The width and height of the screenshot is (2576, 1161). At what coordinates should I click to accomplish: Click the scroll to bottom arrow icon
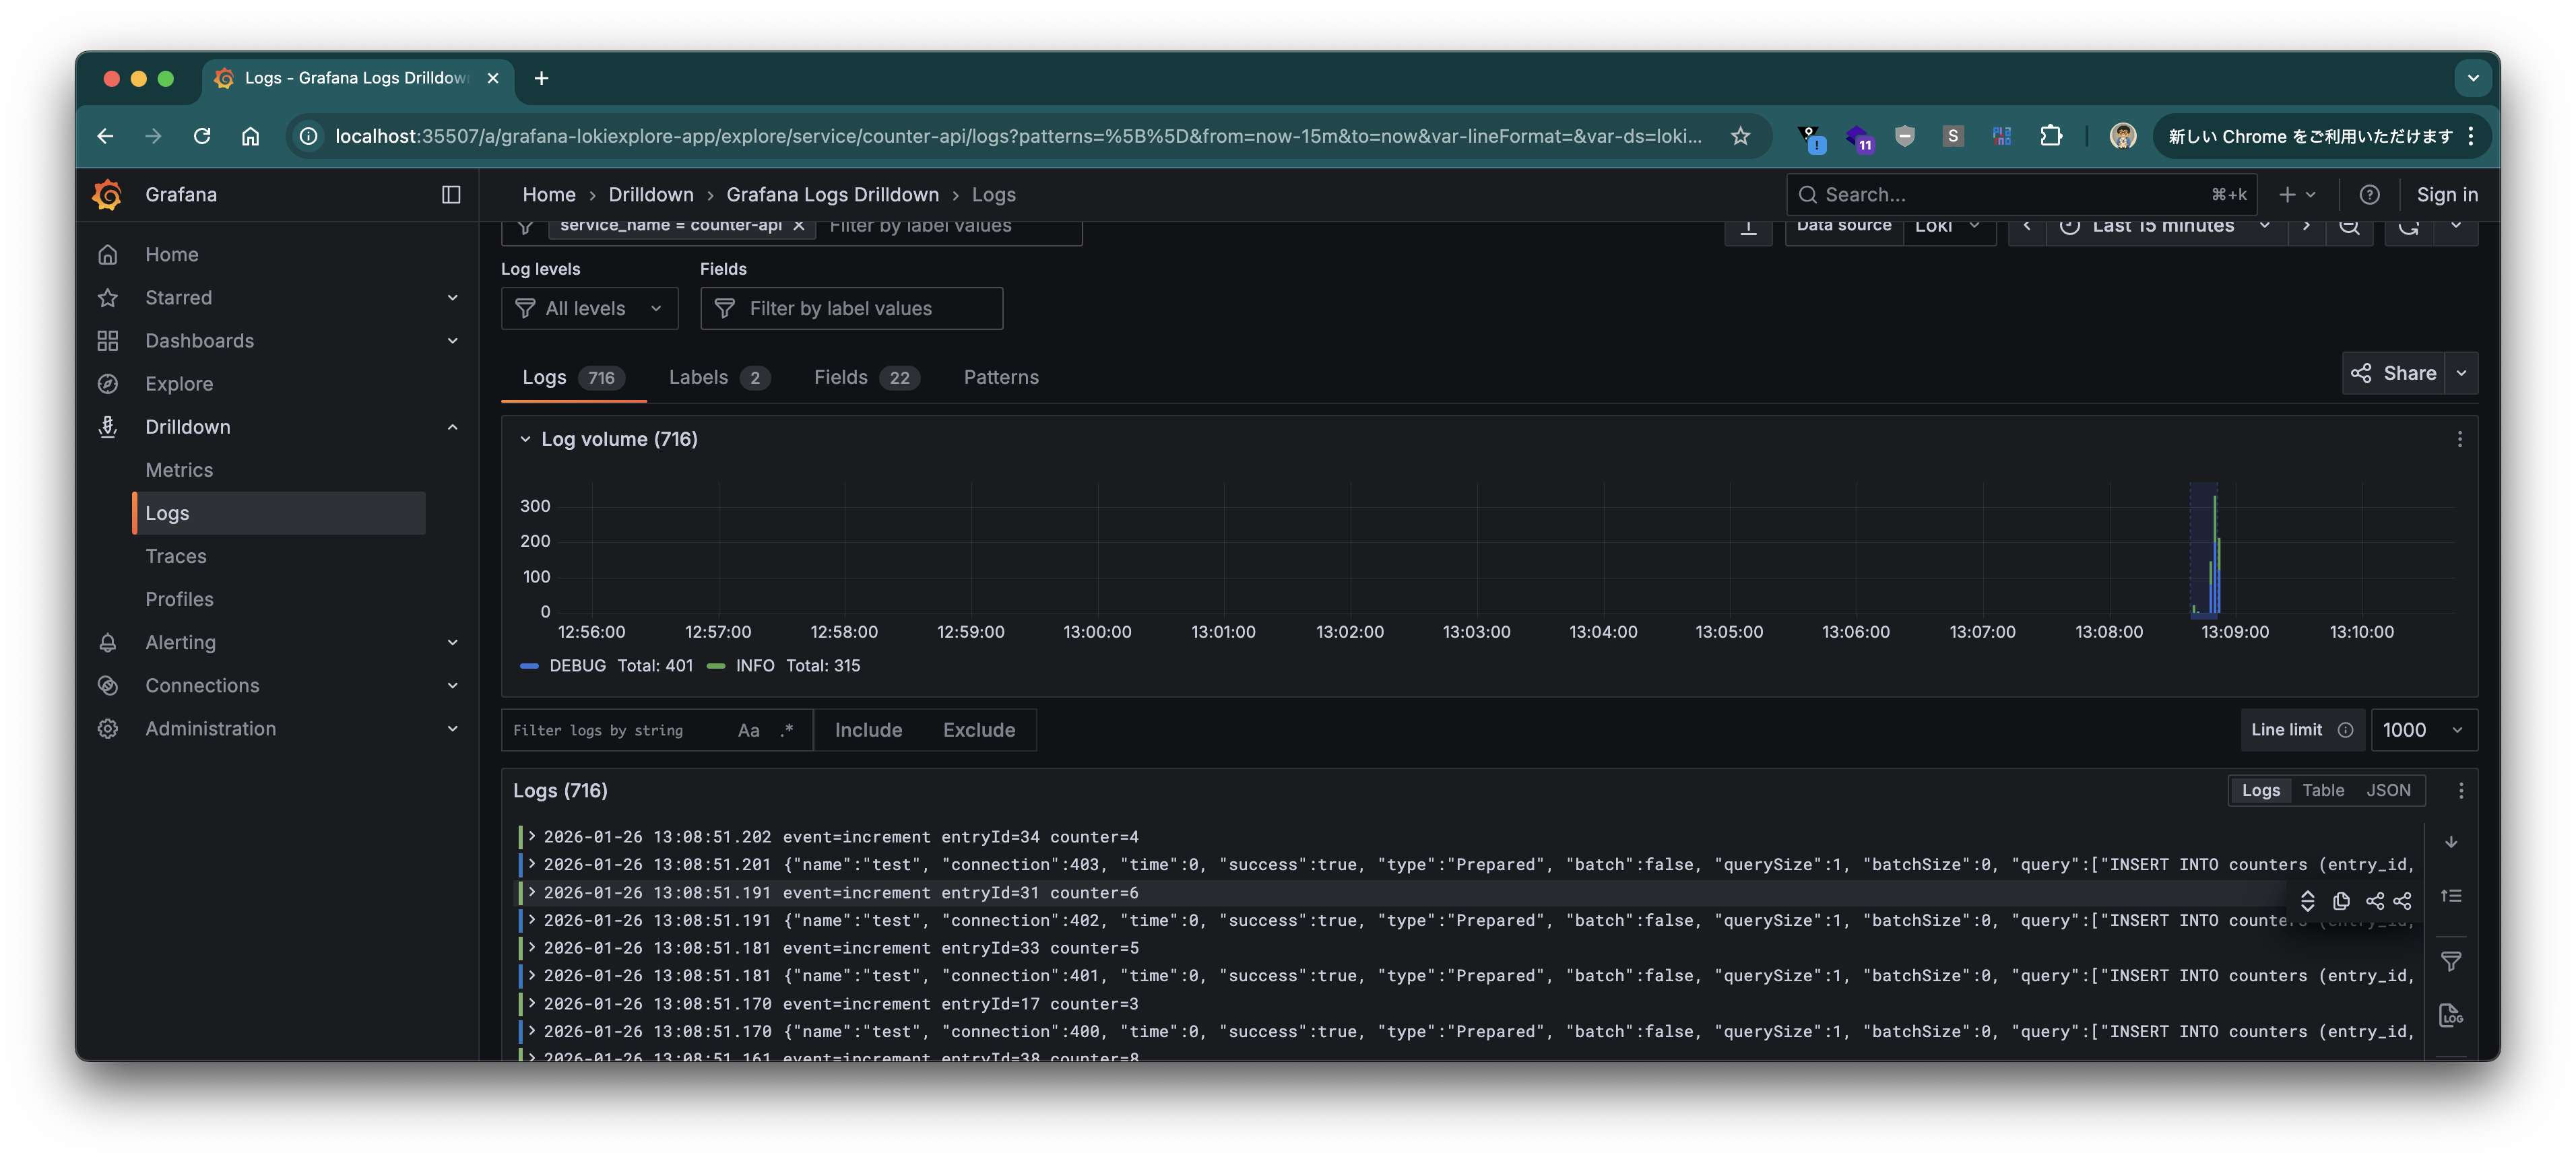[x=2451, y=842]
